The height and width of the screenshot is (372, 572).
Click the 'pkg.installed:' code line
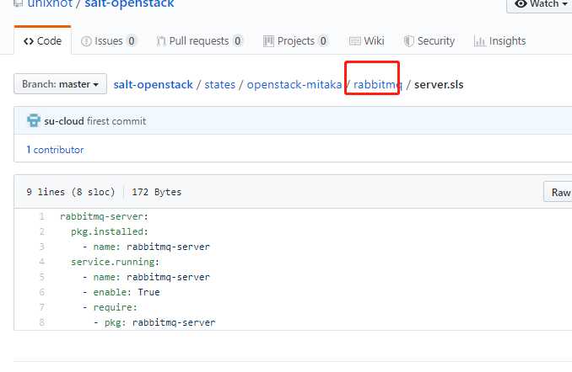[109, 231]
